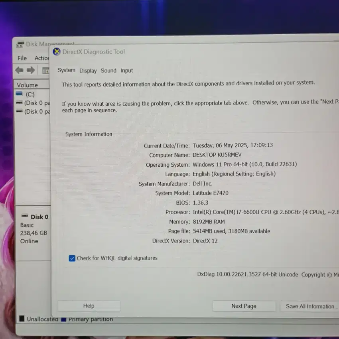Screen dimensions: 339x339
Task: Click the System Manufacturer value Dell Inc.
Action: [202, 183]
